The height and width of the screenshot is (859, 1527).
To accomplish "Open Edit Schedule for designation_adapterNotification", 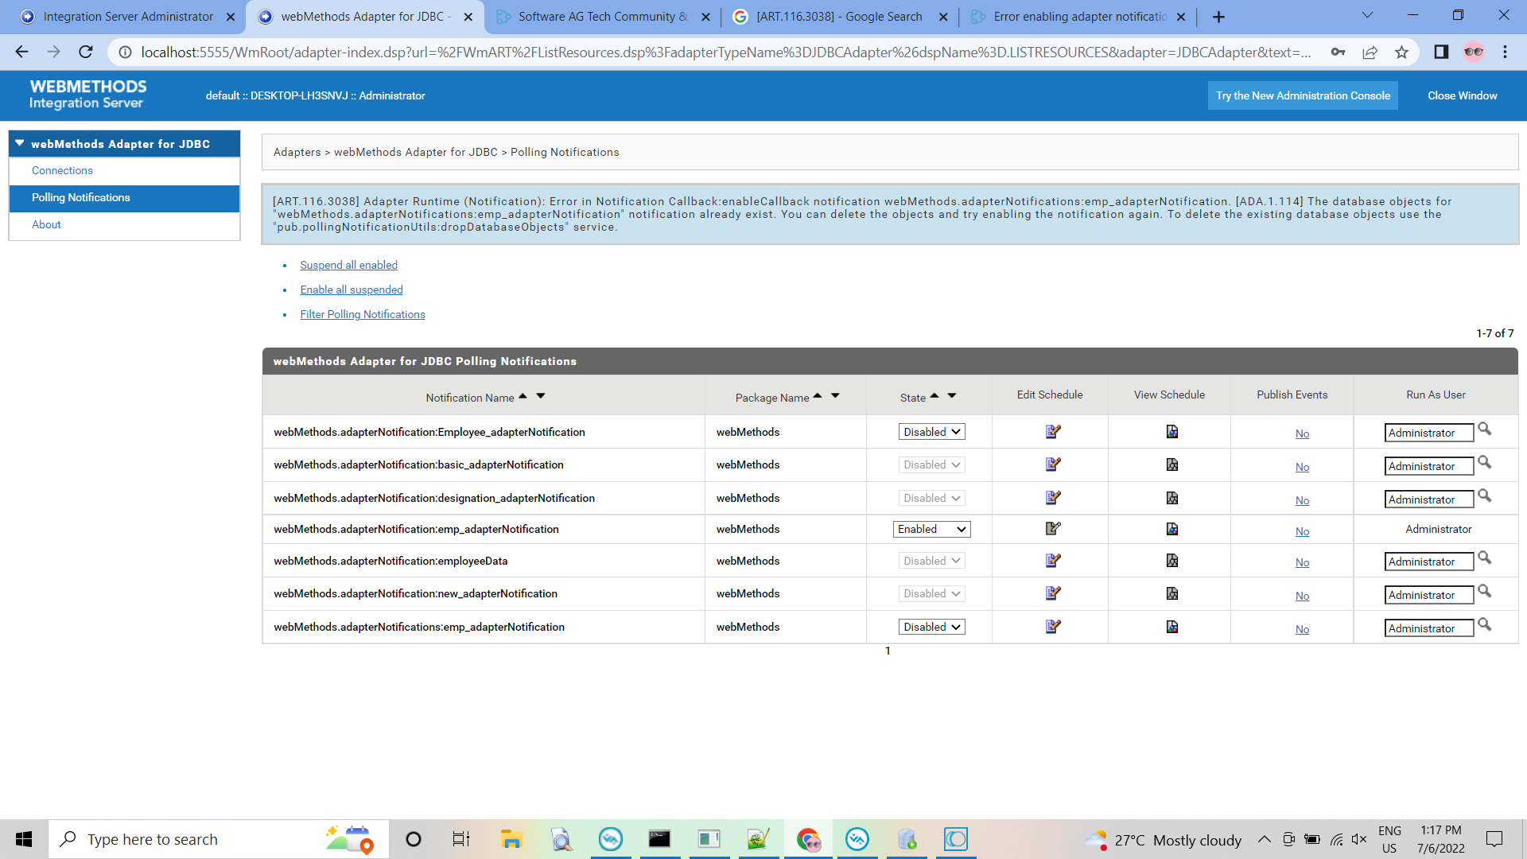I will (1052, 498).
